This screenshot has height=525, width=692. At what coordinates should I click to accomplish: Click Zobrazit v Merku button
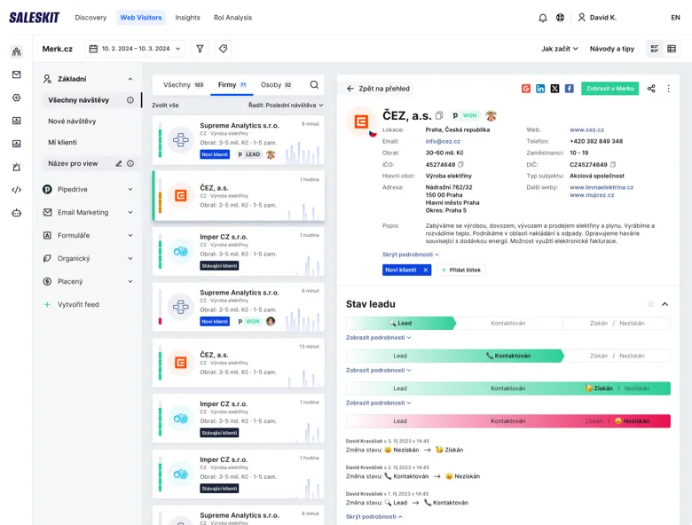pos(609,89)
